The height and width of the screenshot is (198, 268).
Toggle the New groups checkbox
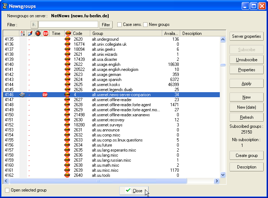[145, 24]
